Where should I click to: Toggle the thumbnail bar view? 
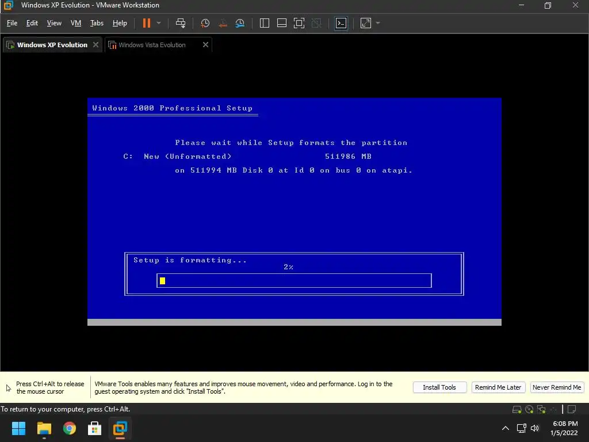[282, 23]
